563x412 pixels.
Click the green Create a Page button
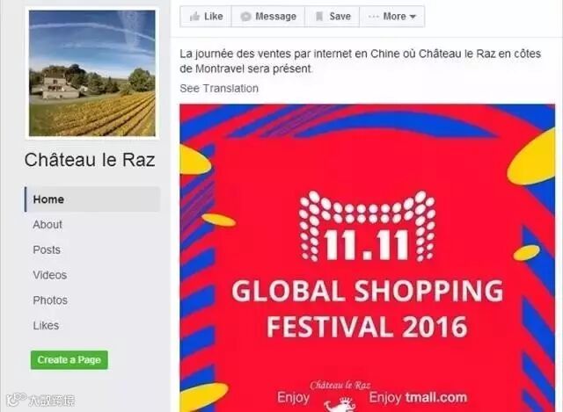tap(69, 359)
